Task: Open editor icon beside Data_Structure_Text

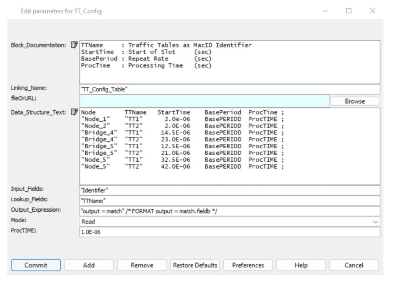Action: coord(74,113)
